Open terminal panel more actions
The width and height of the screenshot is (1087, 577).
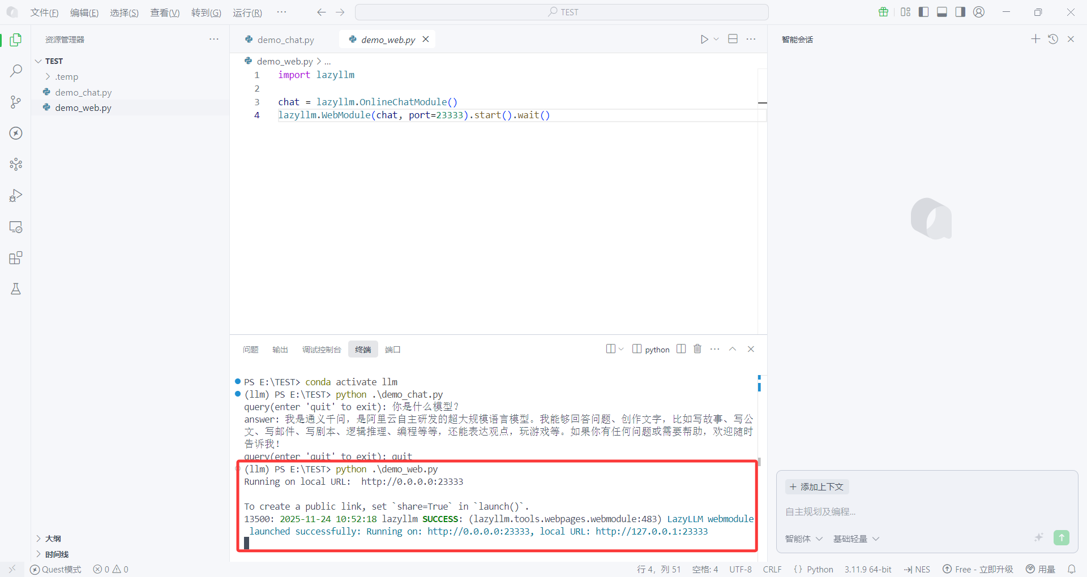(x=715, y=349)
